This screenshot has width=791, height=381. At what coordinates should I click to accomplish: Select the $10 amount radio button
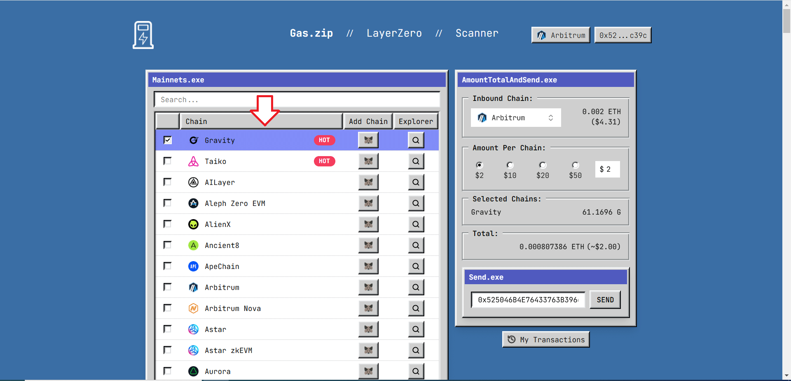[x=510, y=165]
